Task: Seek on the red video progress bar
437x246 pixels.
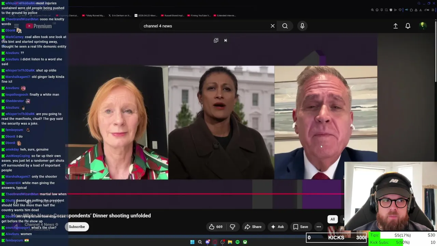Action: [206, 194]
